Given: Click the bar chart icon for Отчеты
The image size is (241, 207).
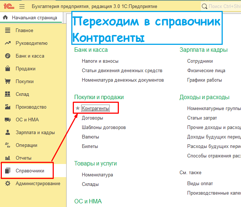Looking at the screenshot, I should coord(8,158).
